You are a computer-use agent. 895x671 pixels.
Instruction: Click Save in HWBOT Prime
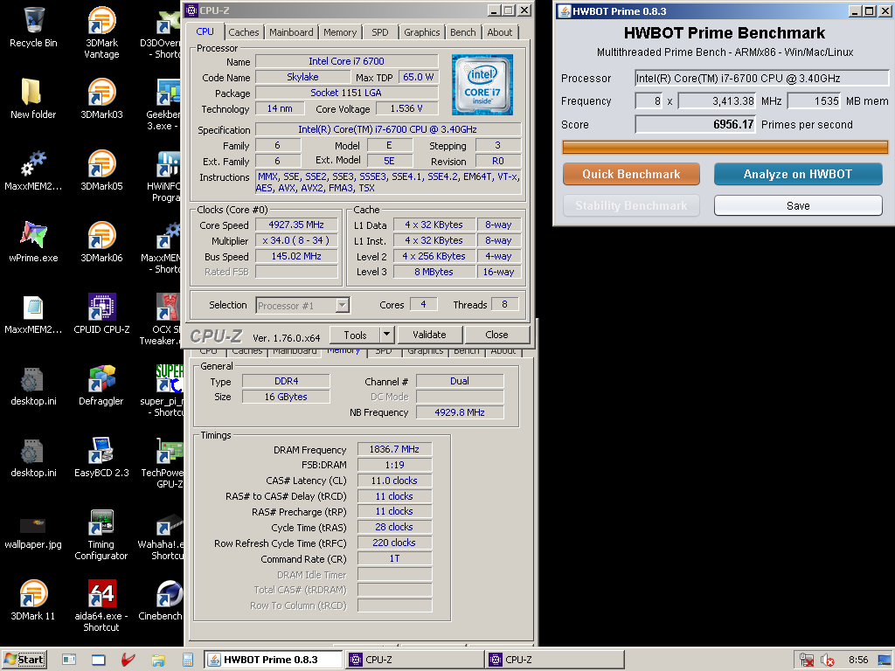[798, 205]
